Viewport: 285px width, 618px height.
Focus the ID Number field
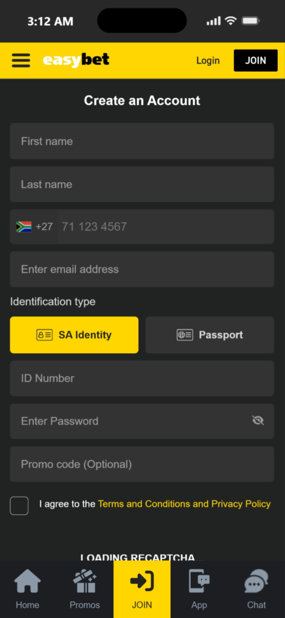click(x=142, y=378)
